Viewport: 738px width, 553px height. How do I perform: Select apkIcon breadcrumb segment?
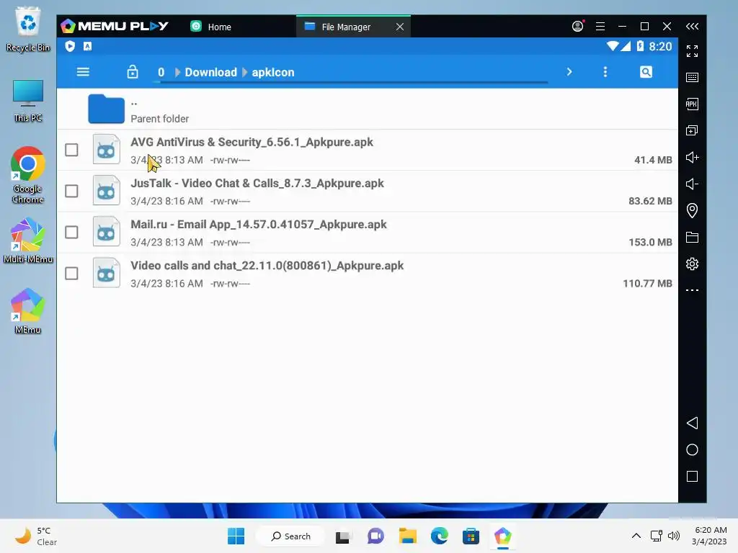pos(273,73)
